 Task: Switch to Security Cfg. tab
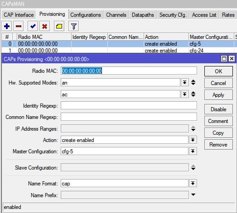[x=173, y=15]
